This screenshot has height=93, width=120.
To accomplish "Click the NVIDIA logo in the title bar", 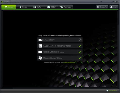I will click(2, 2).
